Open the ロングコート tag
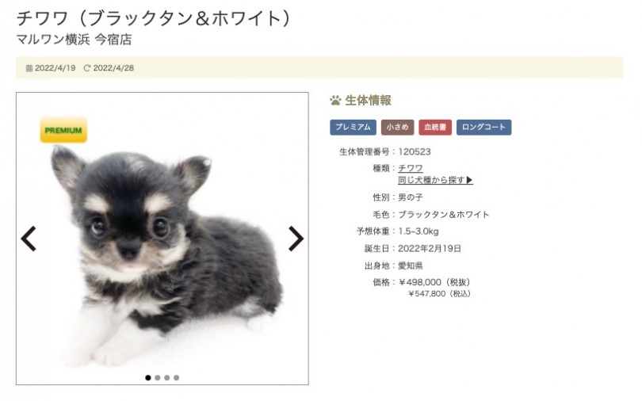642x401 pixels. click(x=484, y=128)
